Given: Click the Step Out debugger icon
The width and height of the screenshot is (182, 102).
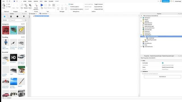Looking at the screenshot, I should [66, 5].
